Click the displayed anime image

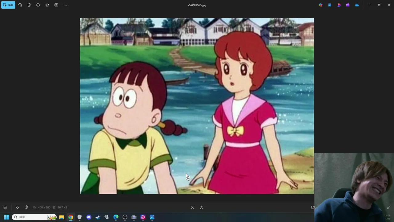coord(197,106)
